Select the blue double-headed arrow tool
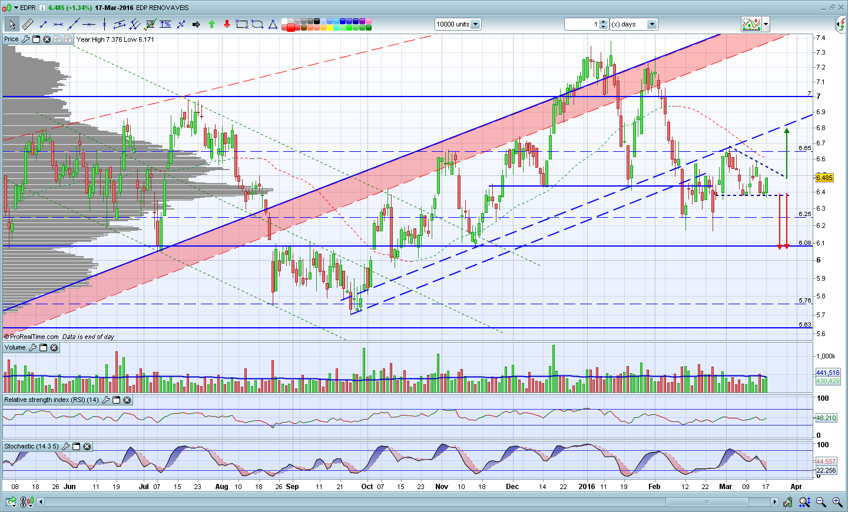 181,24
